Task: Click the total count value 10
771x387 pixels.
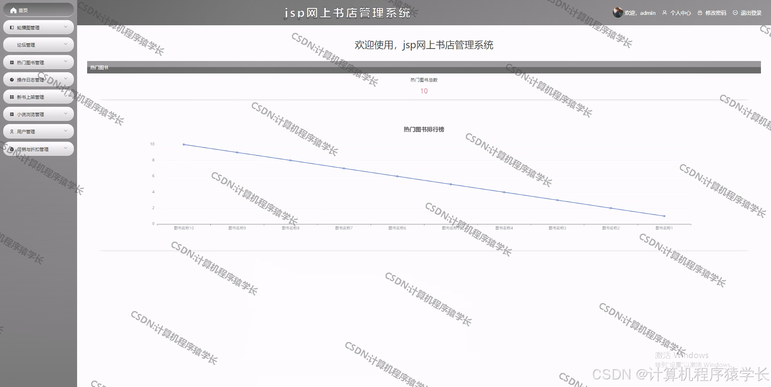Action: pyautogui.click(x=424, y=91)
